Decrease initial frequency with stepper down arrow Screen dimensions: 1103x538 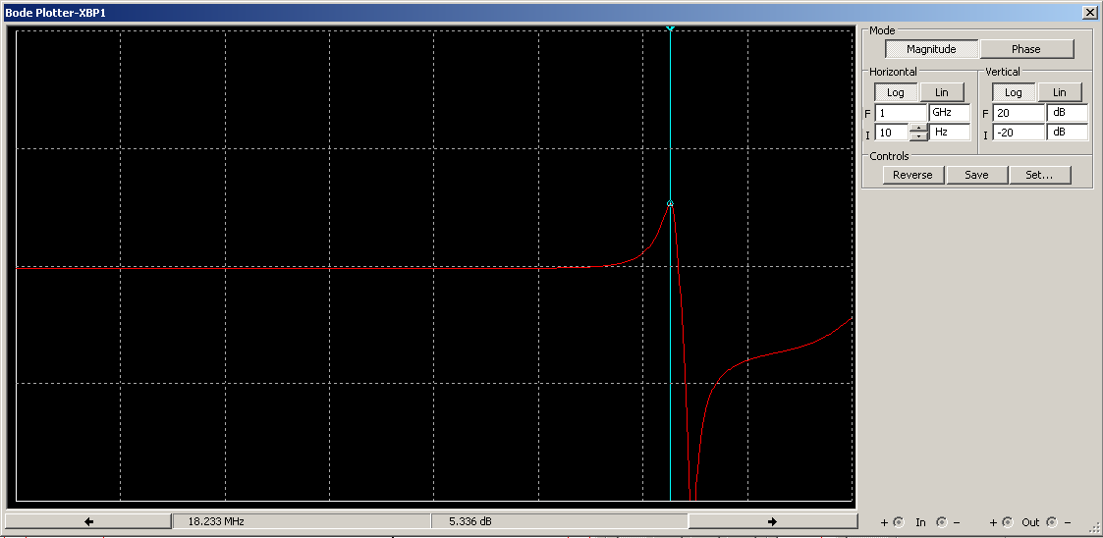(918, 135)
